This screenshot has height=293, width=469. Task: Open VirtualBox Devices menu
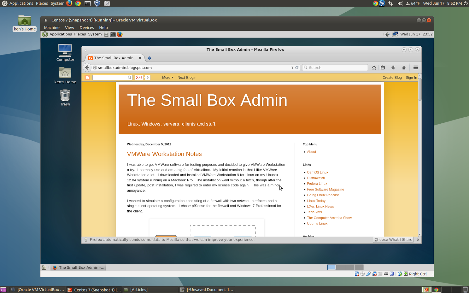point(87,28)
